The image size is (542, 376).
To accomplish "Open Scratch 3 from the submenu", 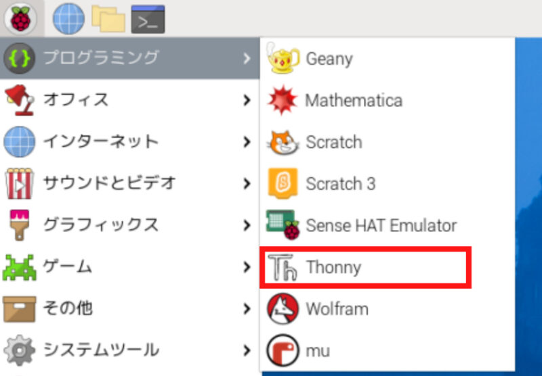I will 388,183.
